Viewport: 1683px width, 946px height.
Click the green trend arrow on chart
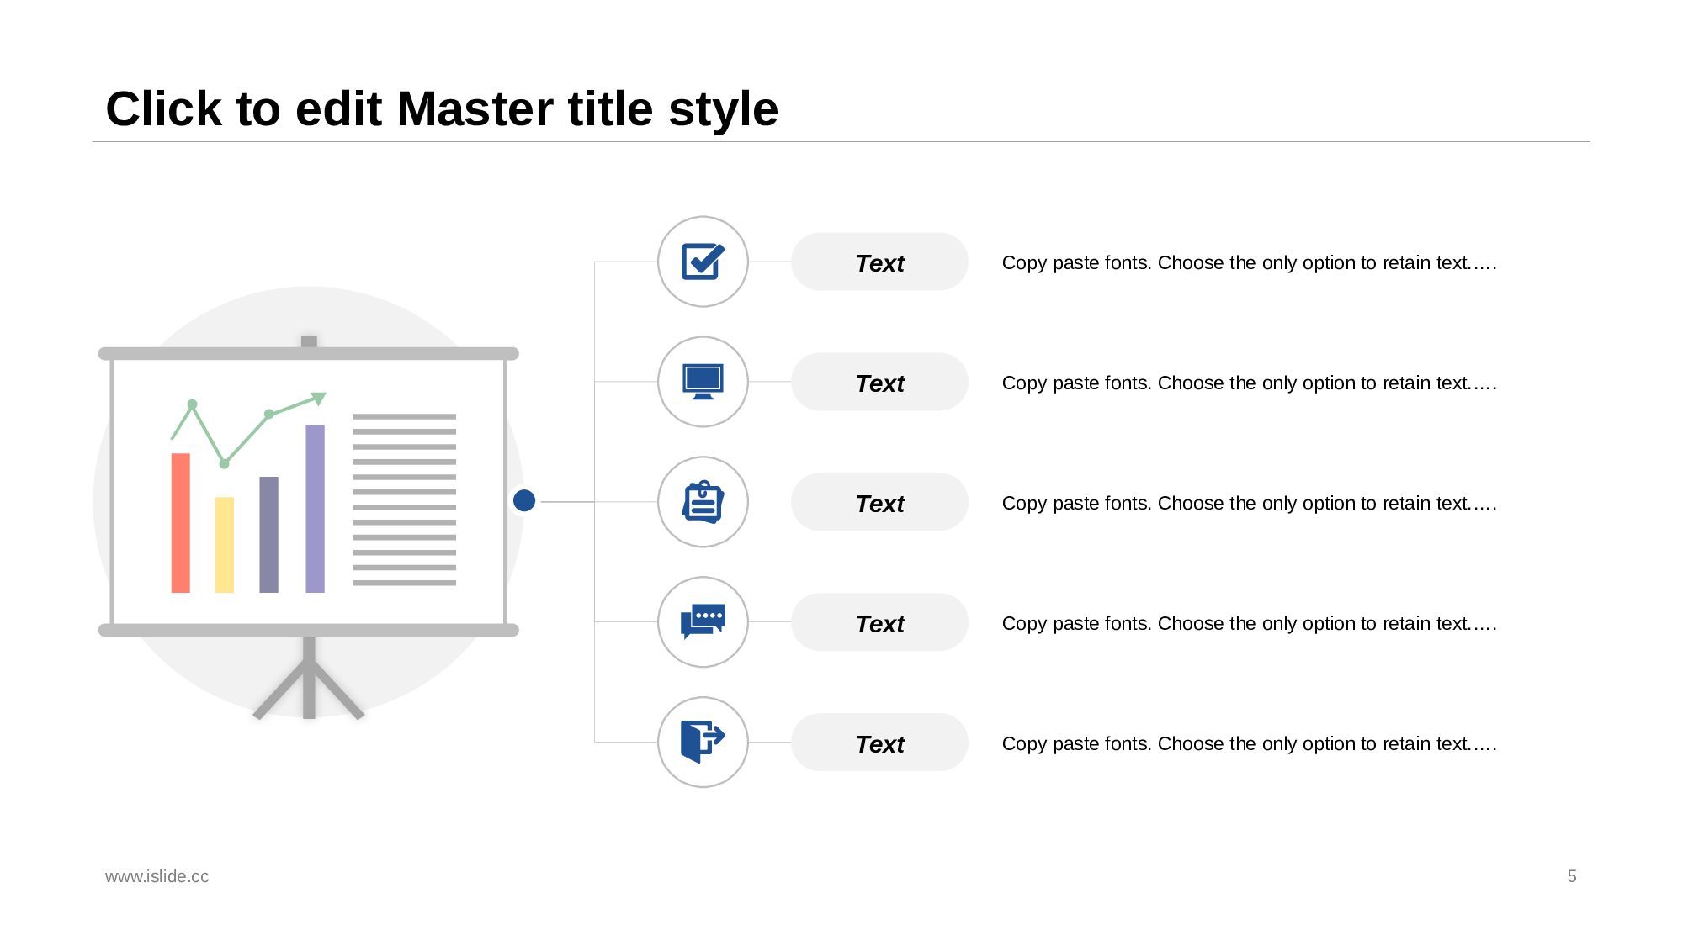click(x=317, y=398)
